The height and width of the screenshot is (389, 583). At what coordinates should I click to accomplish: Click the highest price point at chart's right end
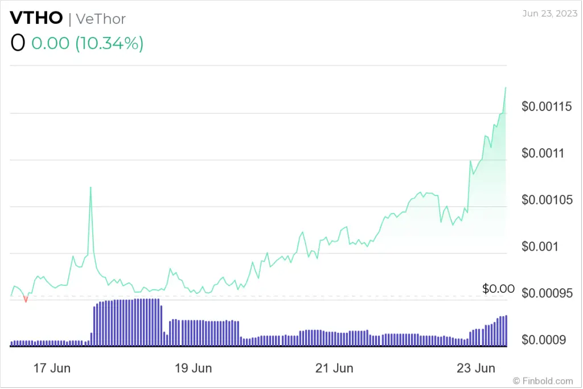[x=506, y=88]
